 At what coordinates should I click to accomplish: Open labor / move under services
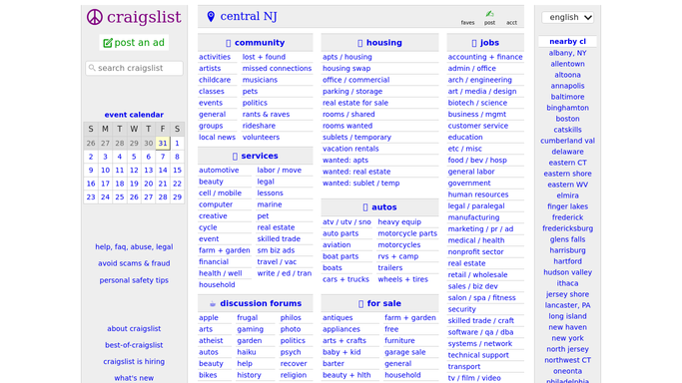(x=280, y=171)
